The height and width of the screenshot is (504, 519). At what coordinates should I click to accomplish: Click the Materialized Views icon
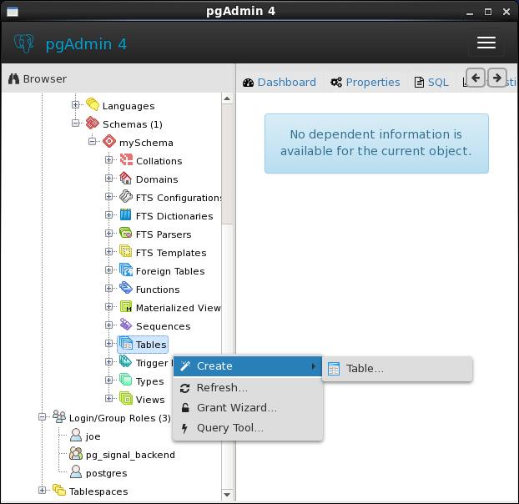pos(126,307)
